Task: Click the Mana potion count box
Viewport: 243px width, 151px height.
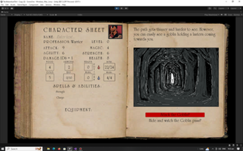Action: coord(88,77)
